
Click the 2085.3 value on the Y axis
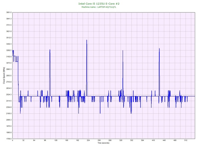[x=9, y=120]
